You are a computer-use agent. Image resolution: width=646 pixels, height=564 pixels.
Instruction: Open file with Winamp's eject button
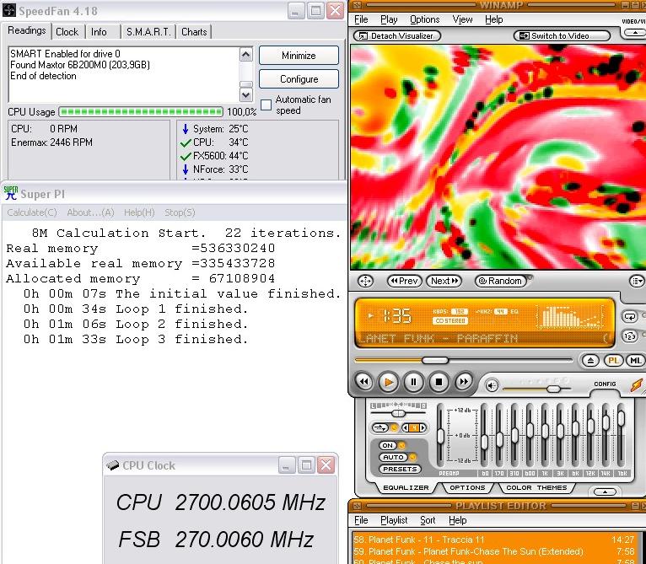[x=590, y=361]
